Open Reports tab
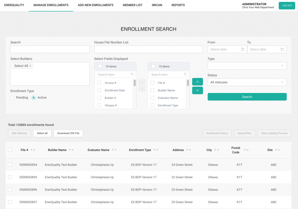Viewport: 298px width, 209px height. [178, 5]
